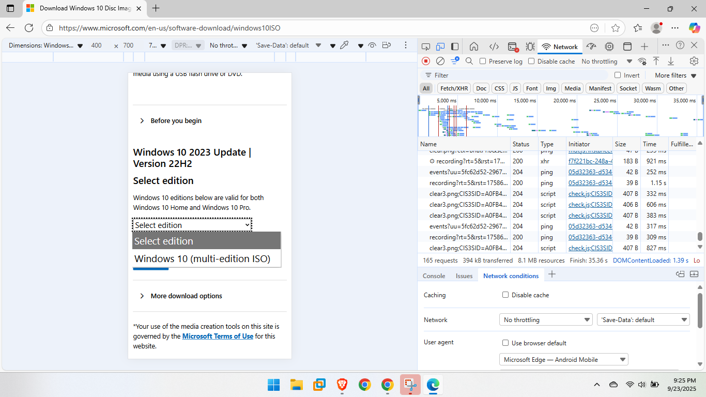The image size is (706, 397).
Task: Stop recording network log
Action: tap(426, 61)
